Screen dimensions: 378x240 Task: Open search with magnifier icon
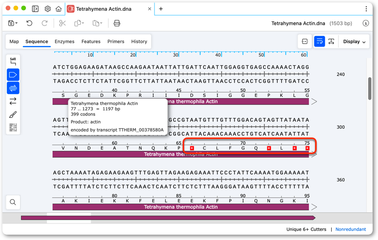coord(13,202)
